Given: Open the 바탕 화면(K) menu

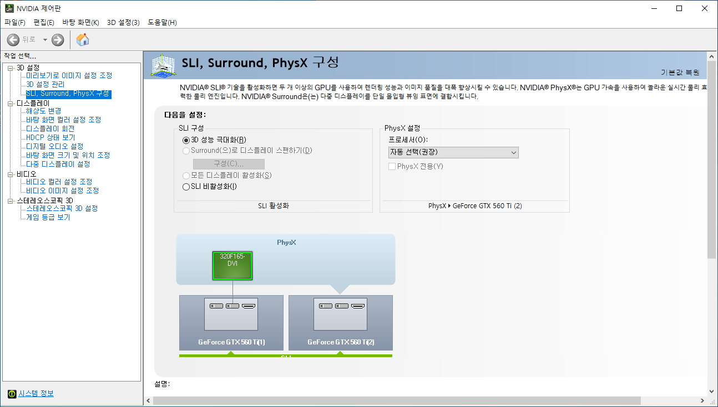Looking at the screenshot, I should 80,22.
